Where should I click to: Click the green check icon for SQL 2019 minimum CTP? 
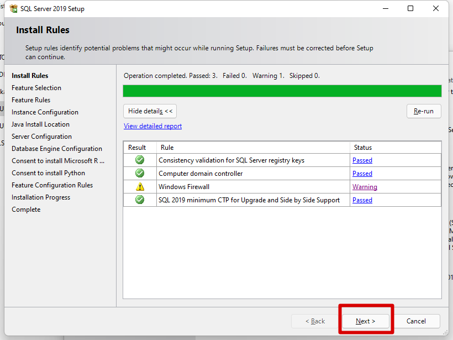(140, 200)
